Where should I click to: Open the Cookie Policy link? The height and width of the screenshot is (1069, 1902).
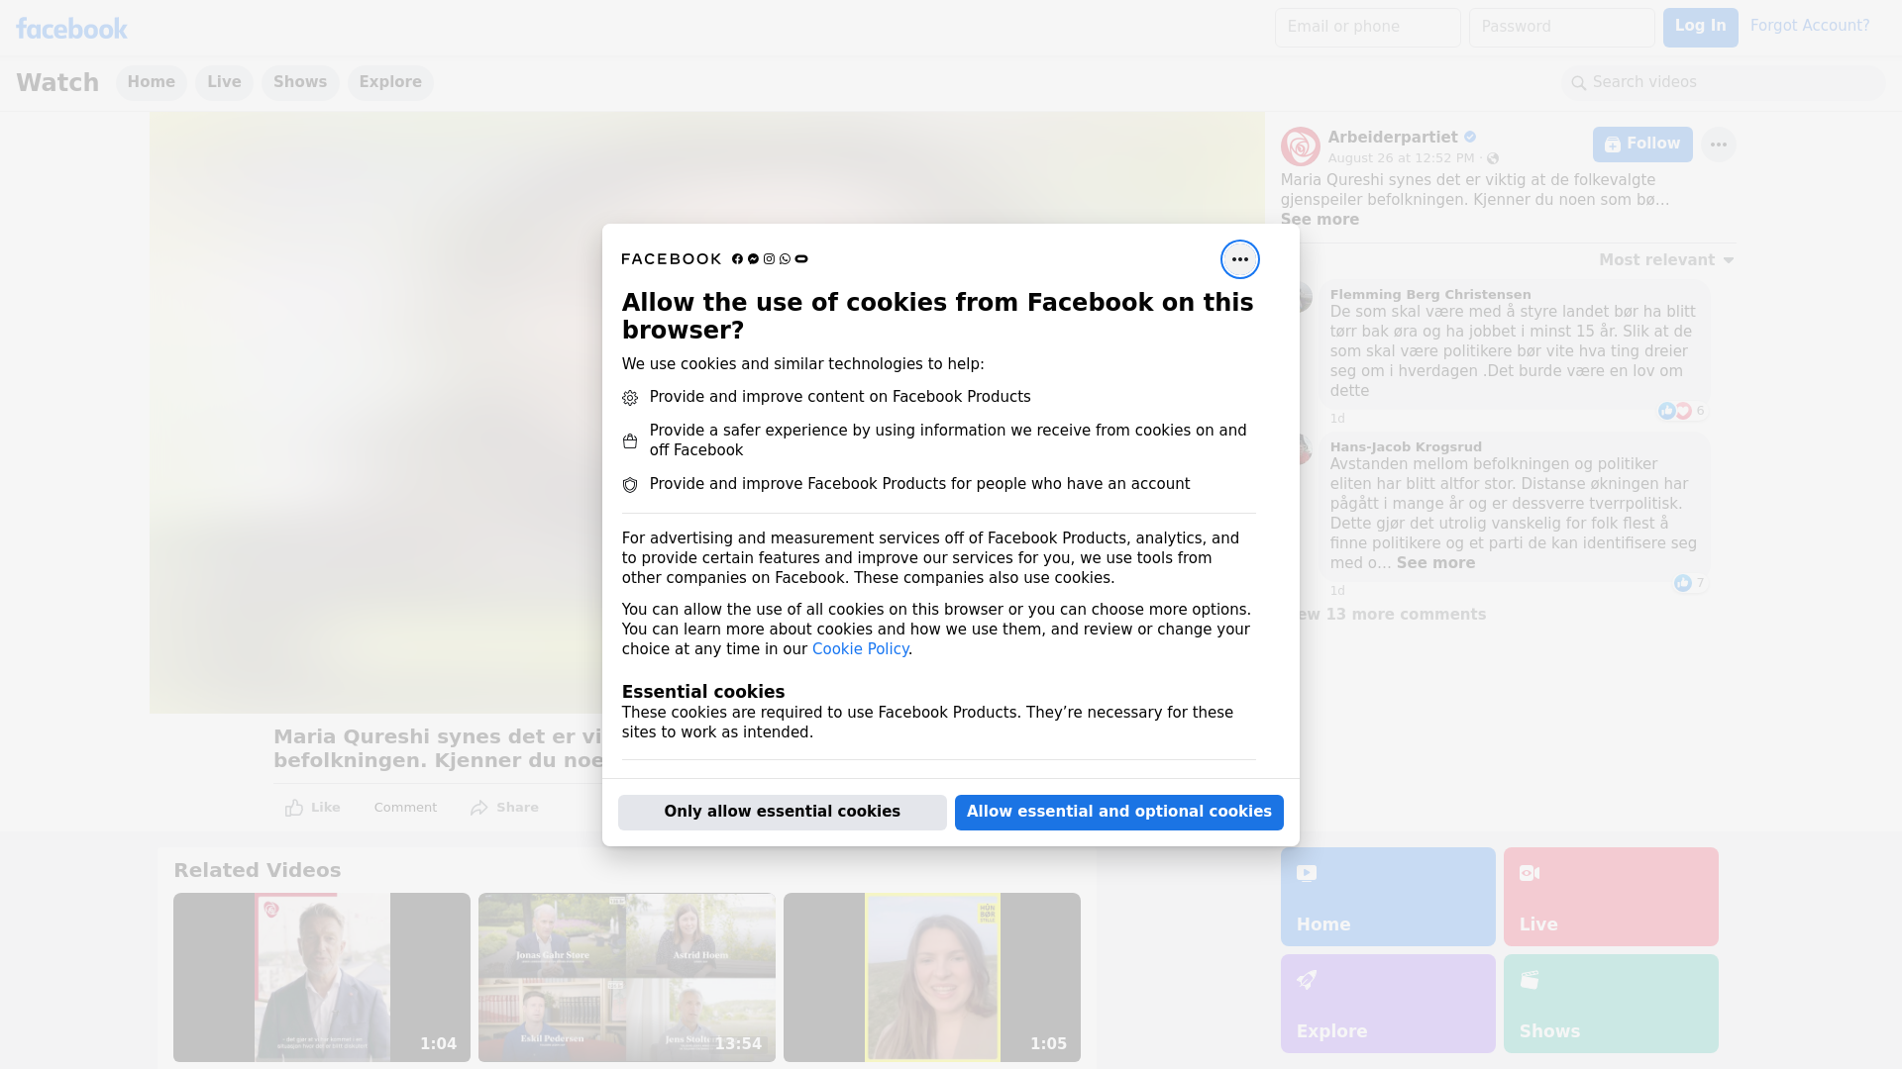(x=860, y=649)
